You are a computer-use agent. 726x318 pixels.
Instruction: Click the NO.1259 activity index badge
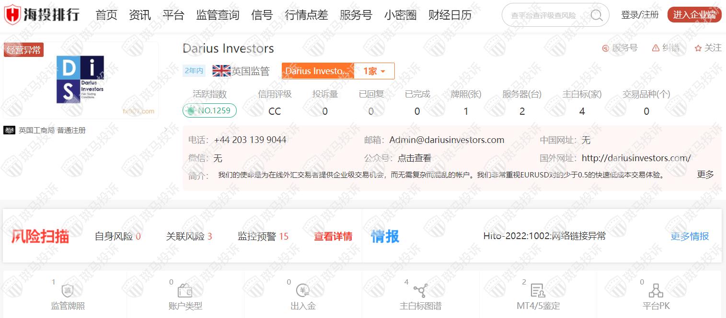pos(209,110)
